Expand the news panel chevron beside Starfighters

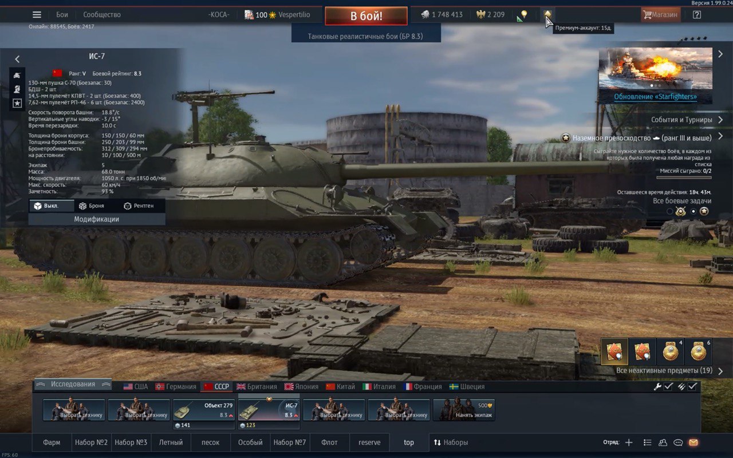coord(720,54)
